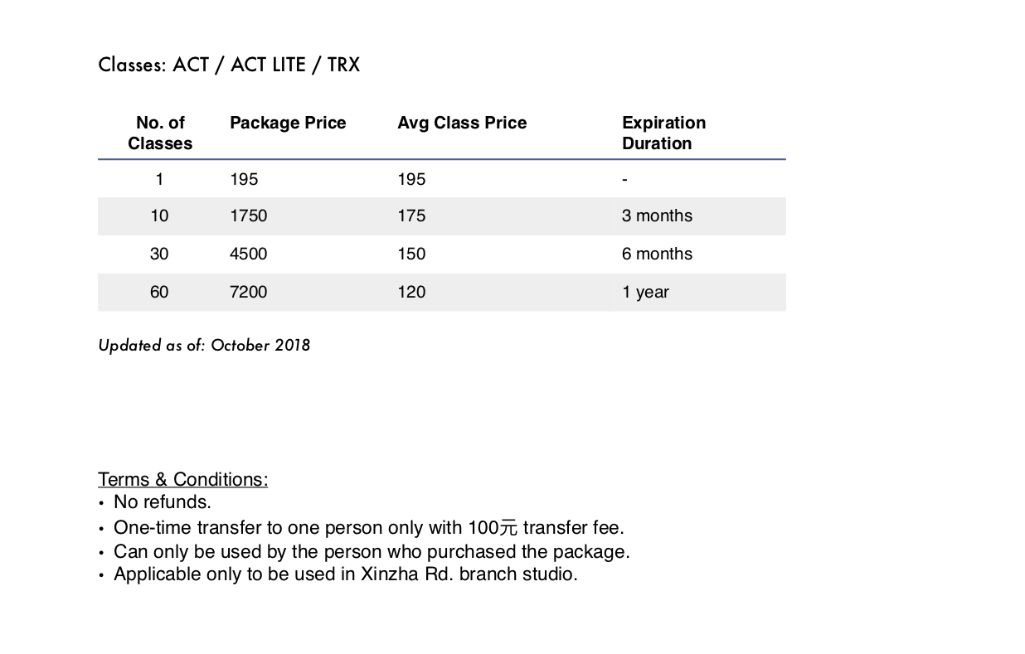Click the 'Classes: ACT / ACT LITE / TRX' heading

(x=229, y=65)
